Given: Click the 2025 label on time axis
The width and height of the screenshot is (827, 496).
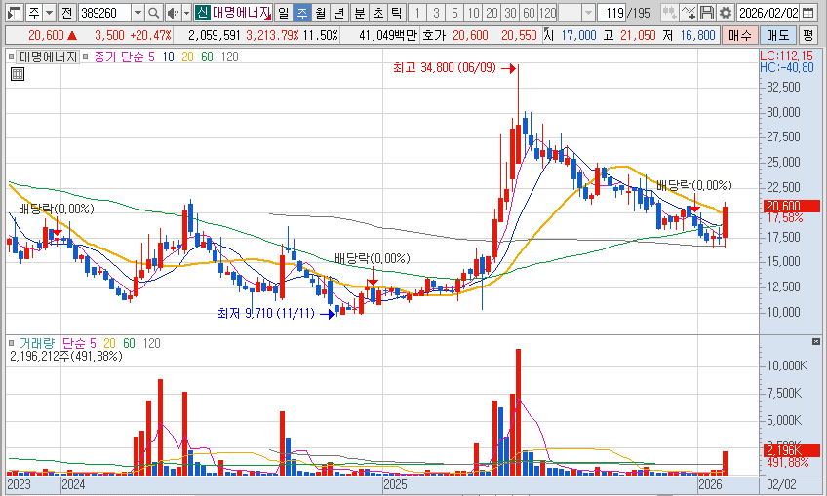Looking at the screenshot, I should 395,484.
